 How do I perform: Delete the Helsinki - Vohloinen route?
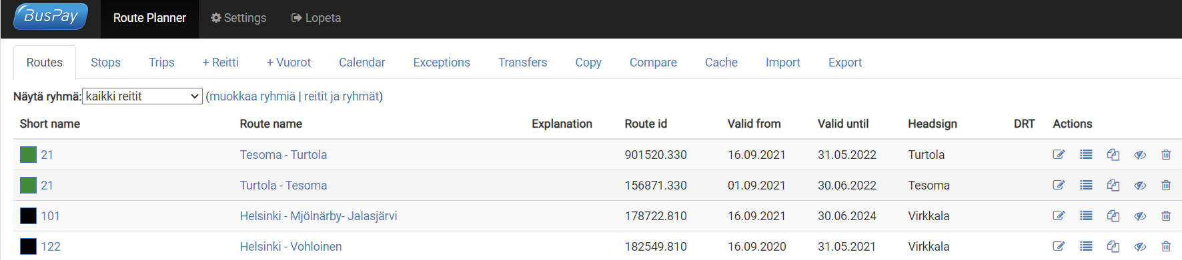(x=1166, y=247)
